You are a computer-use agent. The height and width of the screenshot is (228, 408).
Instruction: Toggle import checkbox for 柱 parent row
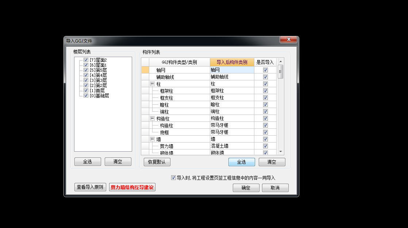coord(265,84)
